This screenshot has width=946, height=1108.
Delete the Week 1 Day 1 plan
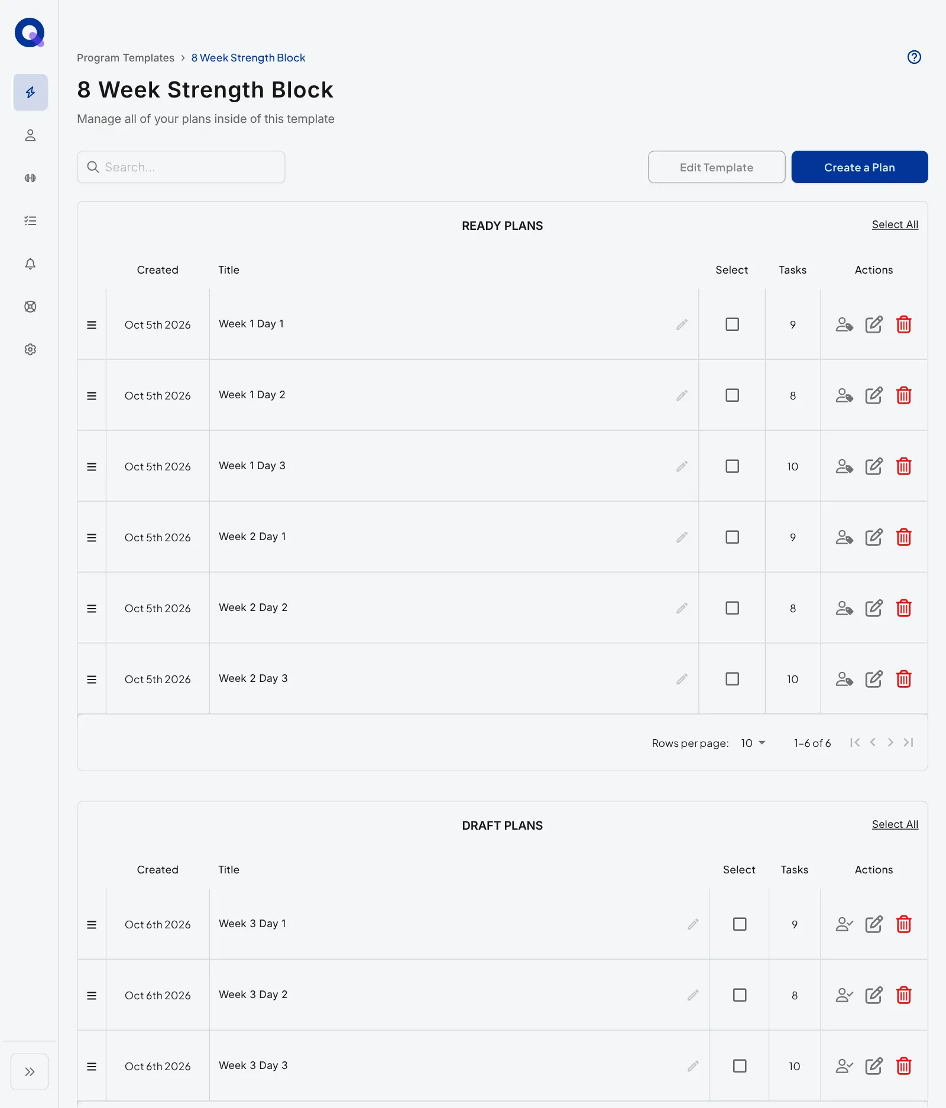pos(903,324)
